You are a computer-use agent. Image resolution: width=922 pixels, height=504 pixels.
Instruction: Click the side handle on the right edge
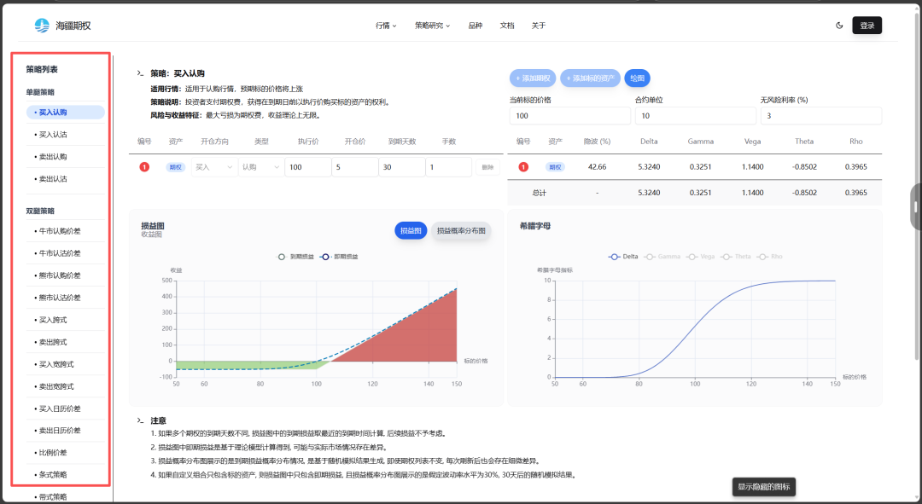[915, 206]
